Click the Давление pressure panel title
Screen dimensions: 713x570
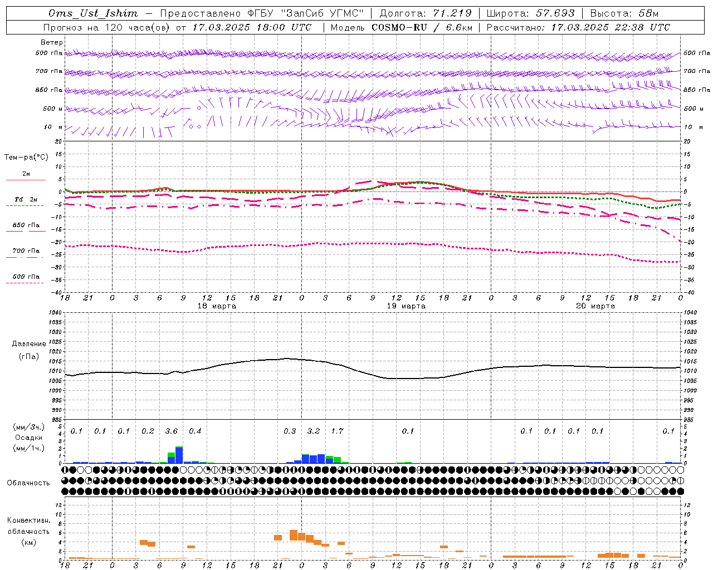coord(29,344)
